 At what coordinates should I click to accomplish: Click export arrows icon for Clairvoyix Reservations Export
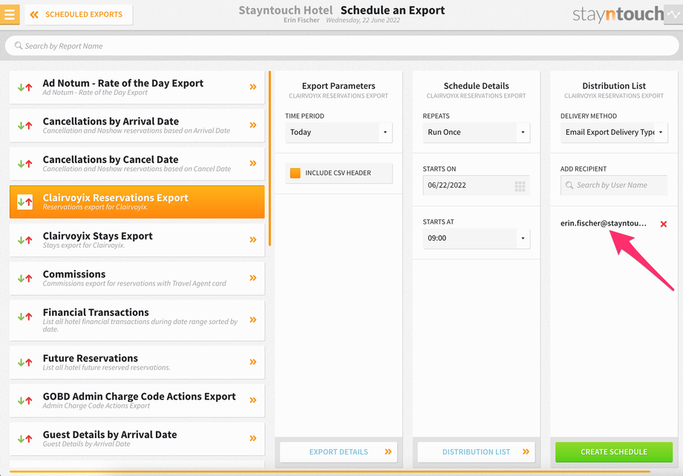[x=24, y=202]
